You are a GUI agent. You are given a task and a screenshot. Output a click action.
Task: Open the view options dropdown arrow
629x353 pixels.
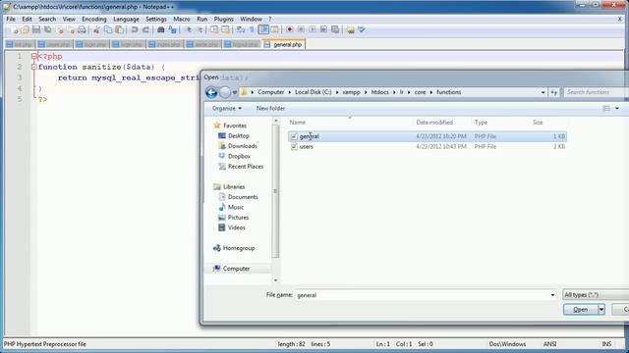click(x=617, y=109)
